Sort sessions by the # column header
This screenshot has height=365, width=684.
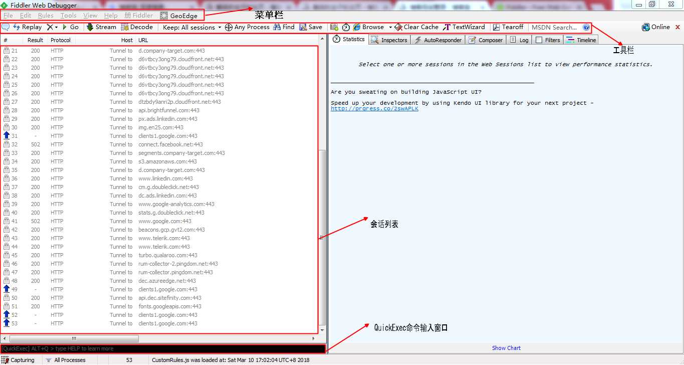tap(6, 40)
